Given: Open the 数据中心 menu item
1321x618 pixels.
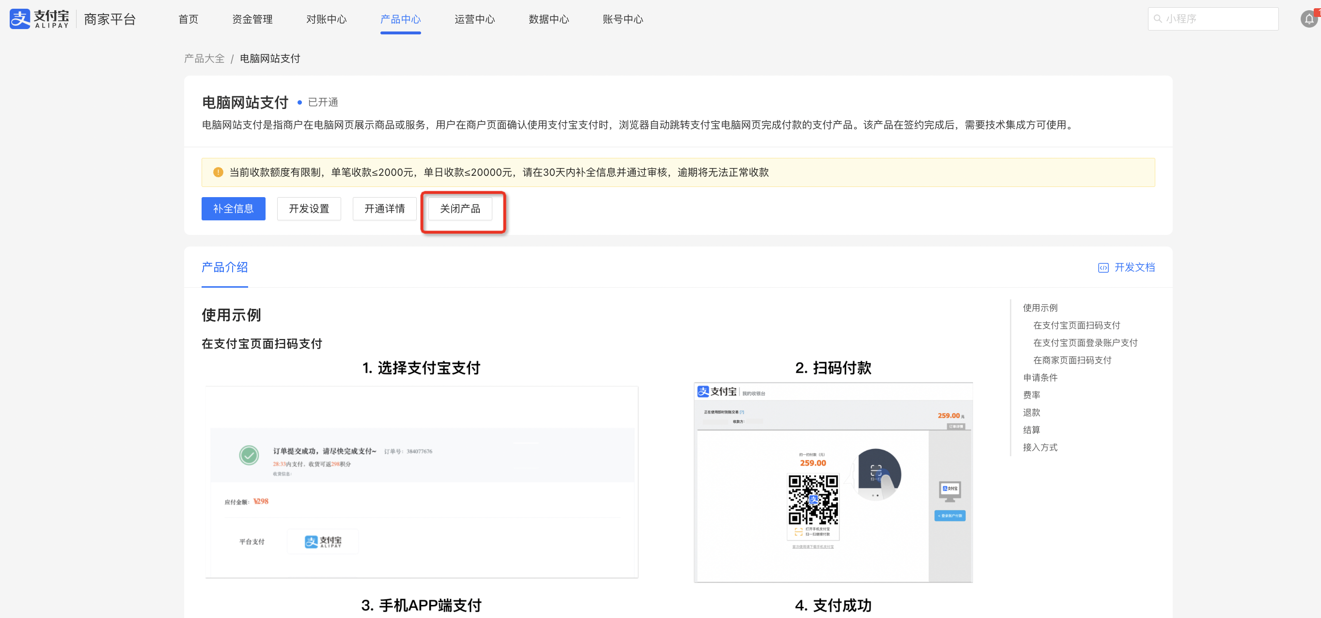Looking at the screenshot, I should tap(549, 19).
